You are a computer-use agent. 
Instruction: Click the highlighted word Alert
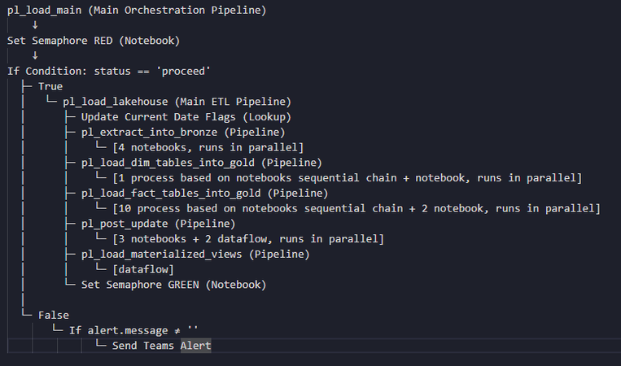point(195,346)
